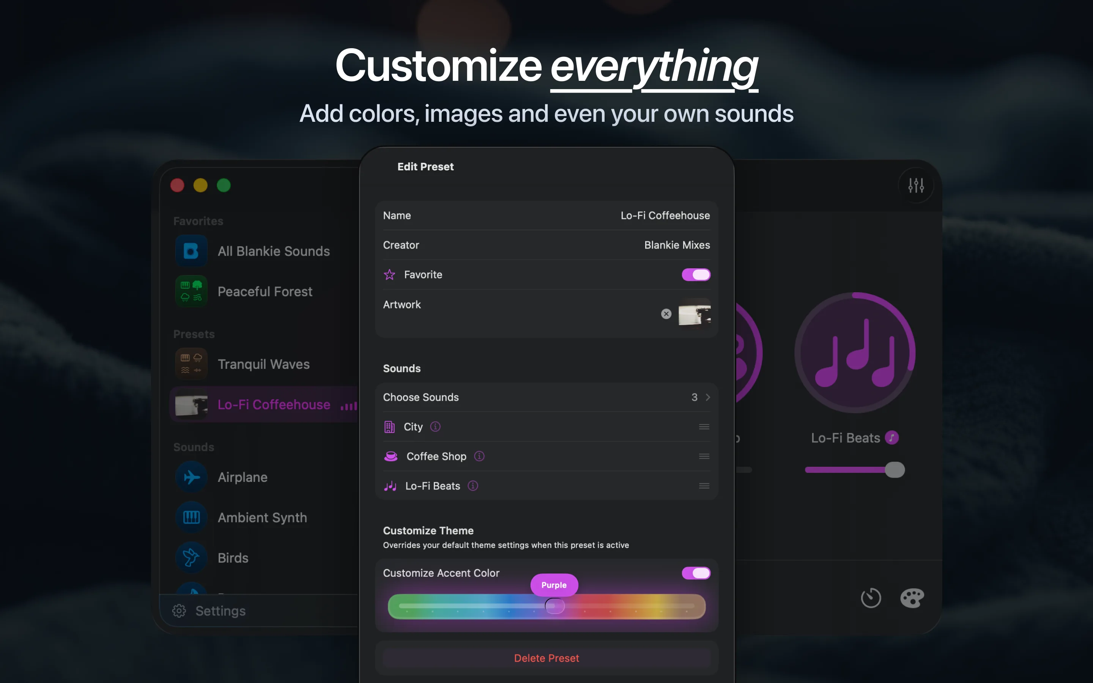This screenshot has width=1093, height=683.
Task: Click the yellow minimize window button
Action: (200, 185)
